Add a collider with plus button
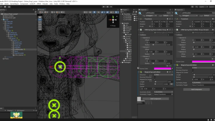Screen dimensions: 215x121 click(167, 66)
